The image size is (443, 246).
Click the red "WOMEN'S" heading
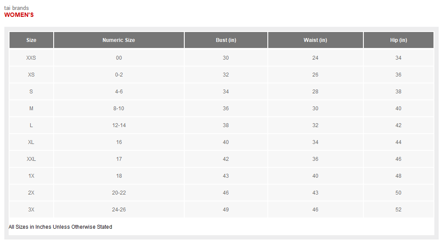19,15
